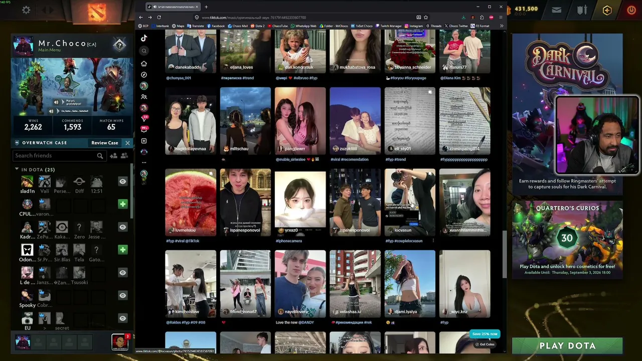This screenshot has height=361, width=642.
Task: Spectate EU row via eye icon
Action: [x=122, y=318]
